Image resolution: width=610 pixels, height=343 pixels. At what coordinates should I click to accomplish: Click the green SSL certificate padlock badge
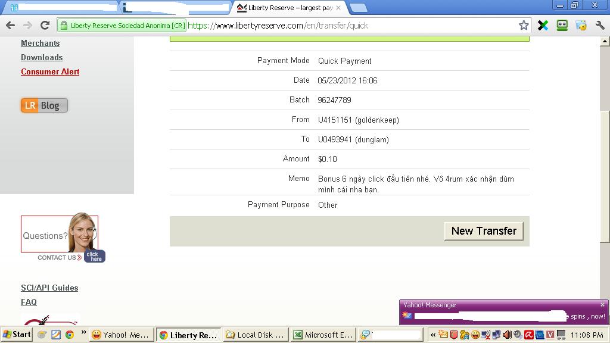[x=122, y=26]
